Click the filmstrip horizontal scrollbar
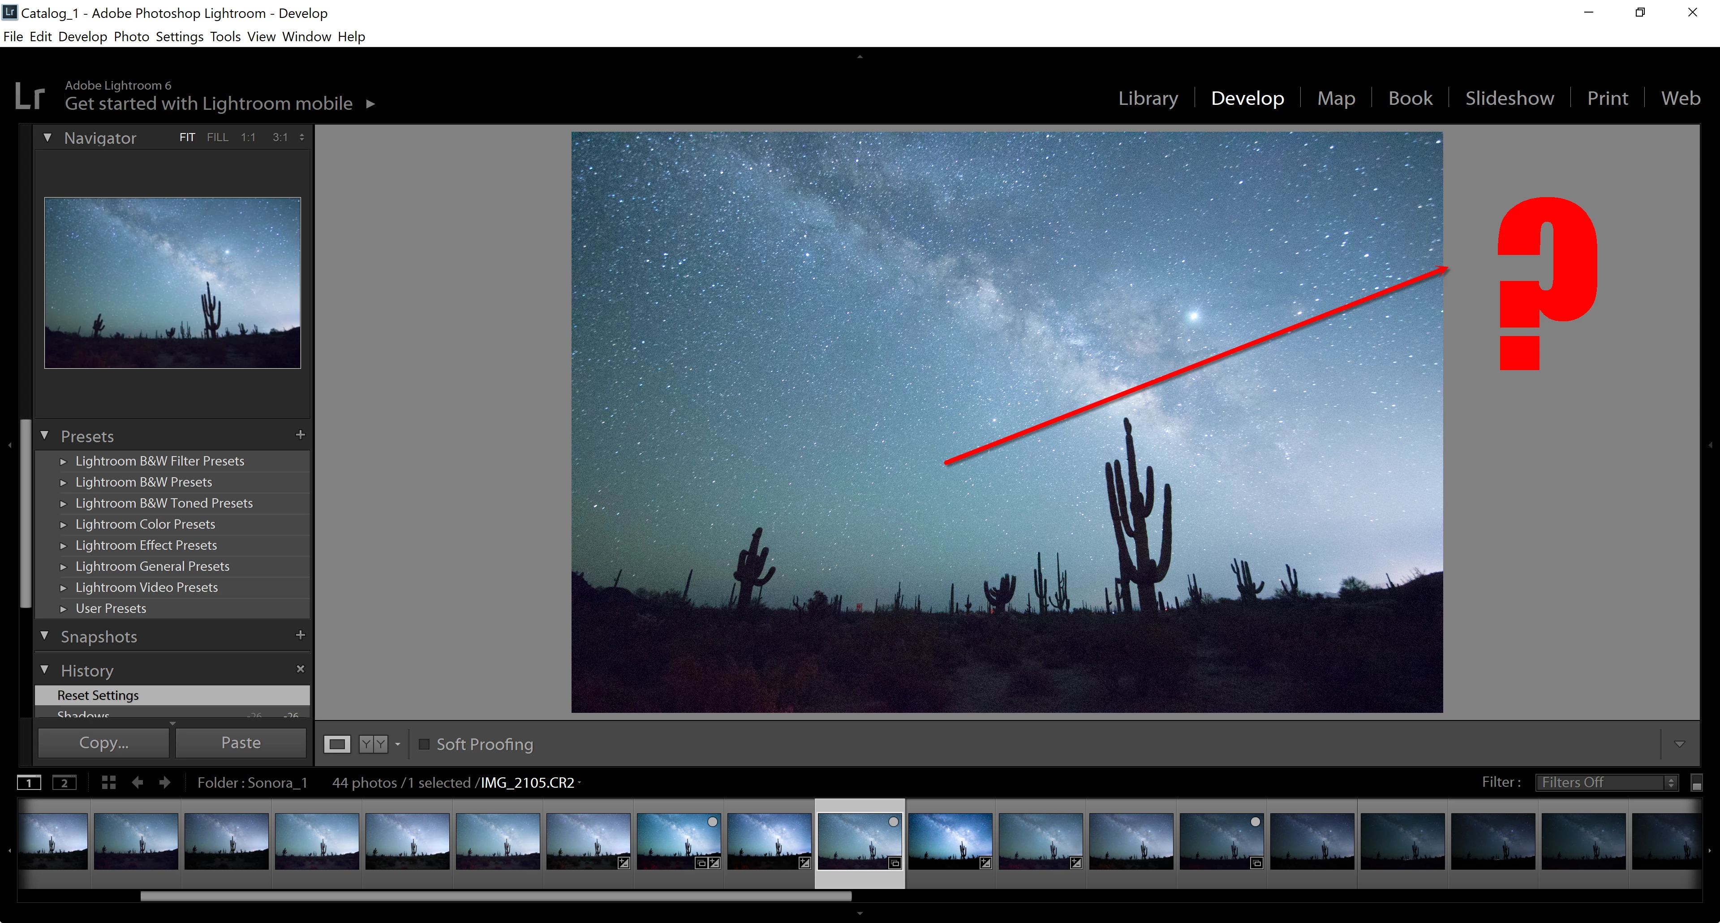The image size is (1720, 923). coord(495,896)
